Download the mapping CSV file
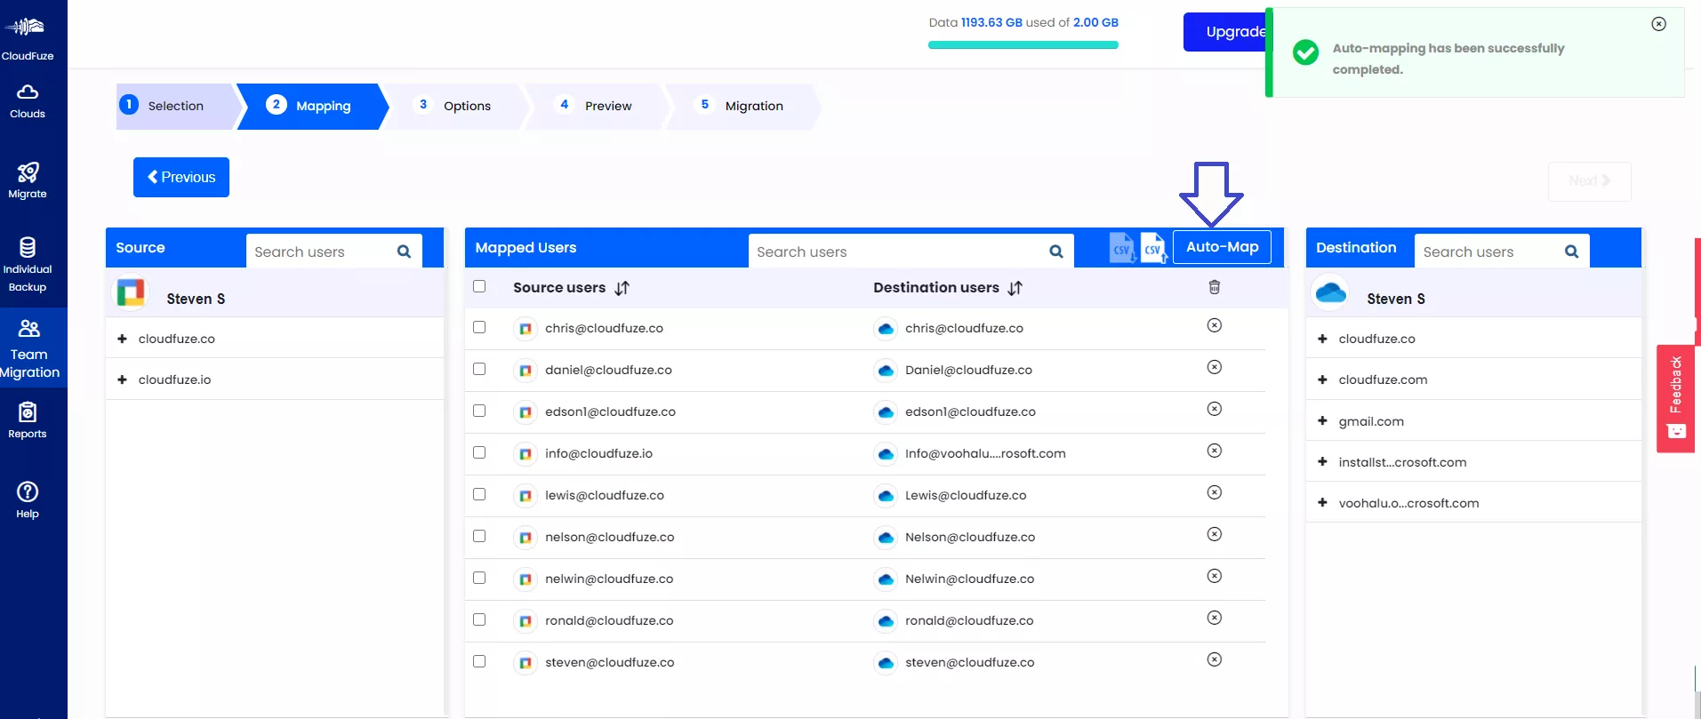This screenshot has width=1701, height=719. click(1122, 248)
